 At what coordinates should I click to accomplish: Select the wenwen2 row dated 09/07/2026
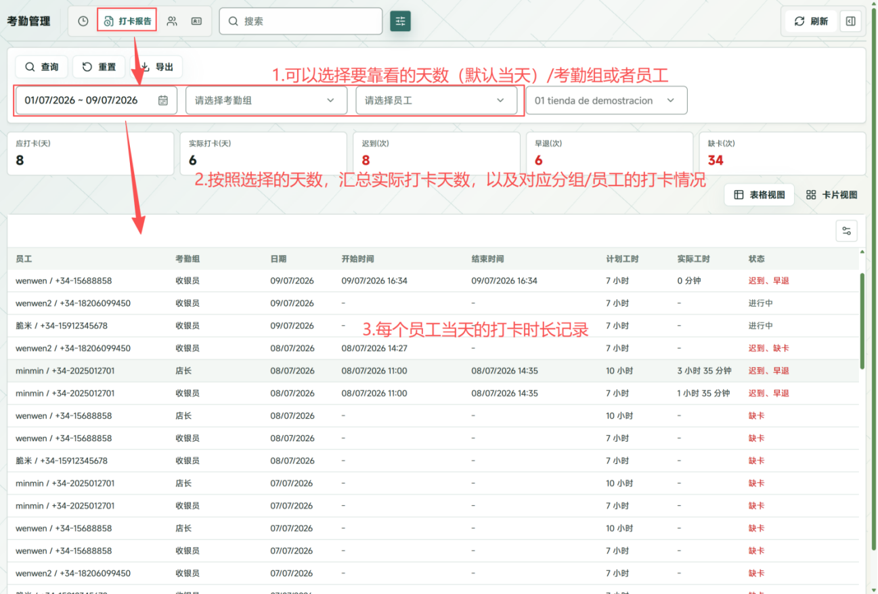pos(433,303)
